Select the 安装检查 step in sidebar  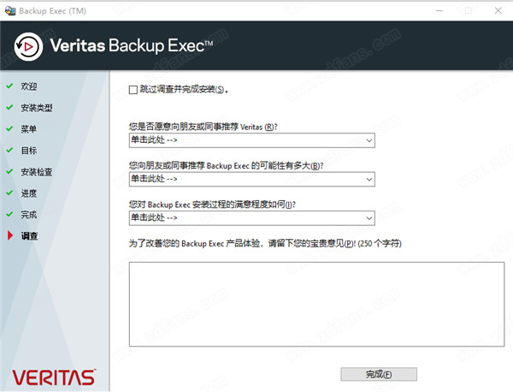coord(37,172)
